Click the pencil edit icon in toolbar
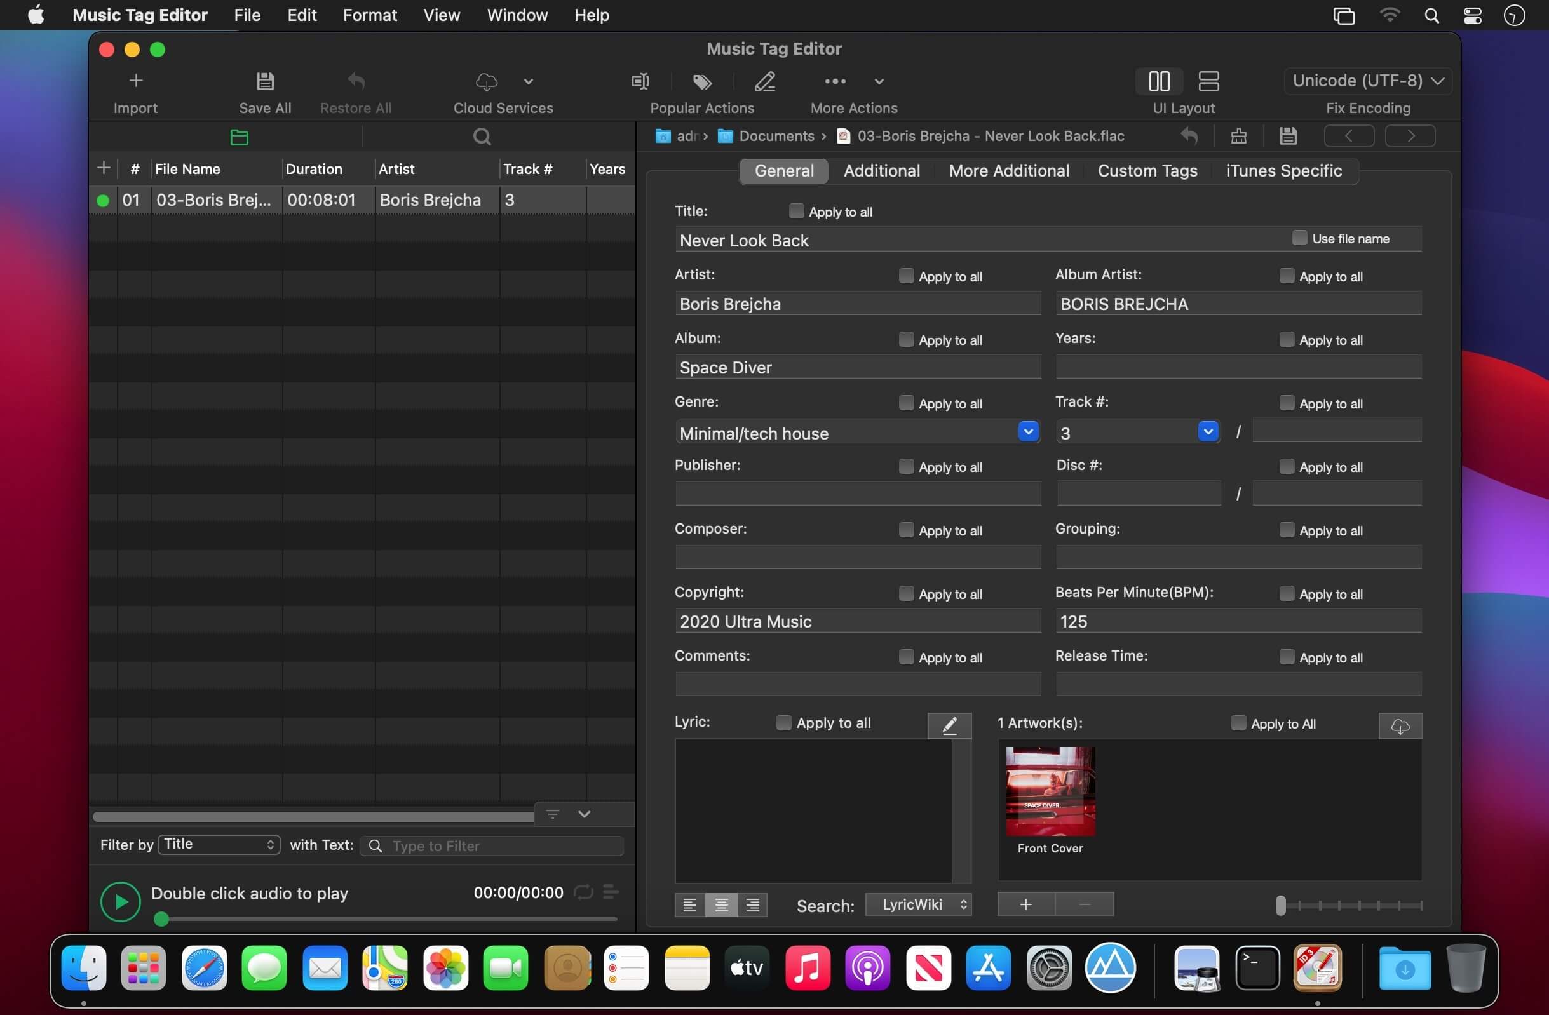 [765, 81]
